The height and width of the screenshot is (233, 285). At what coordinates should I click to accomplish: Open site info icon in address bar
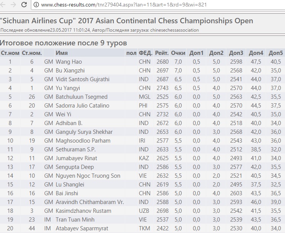36,5
